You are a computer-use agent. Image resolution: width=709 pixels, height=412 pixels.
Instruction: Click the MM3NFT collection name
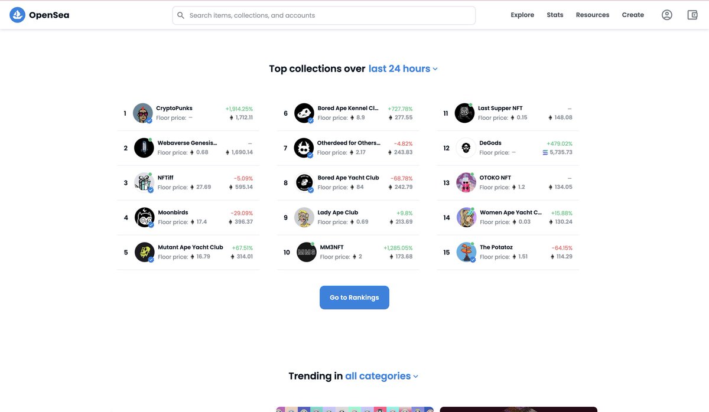tap(331, 247)
